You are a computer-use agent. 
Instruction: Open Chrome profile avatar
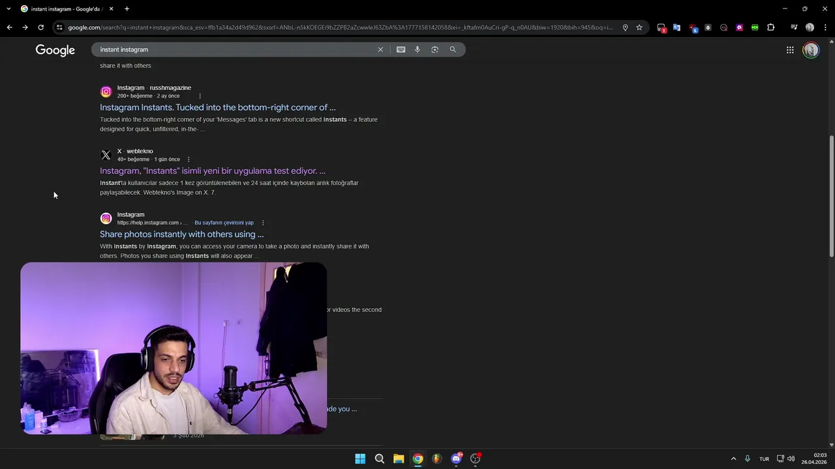810,27
